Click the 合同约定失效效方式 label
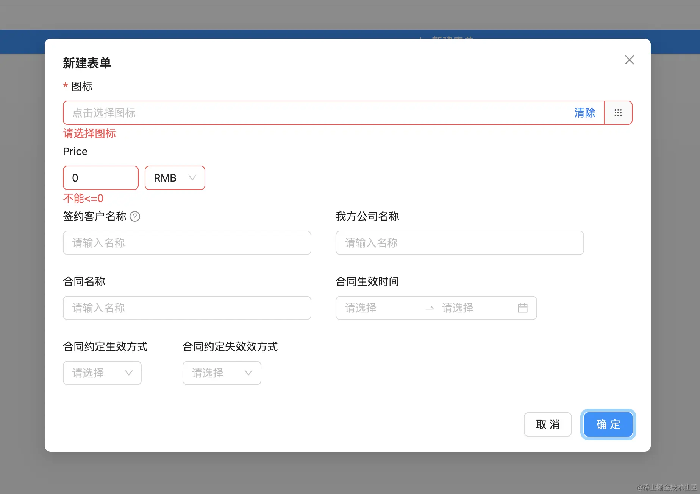The width and height of the screenshot is (700, 494). click(x=230, y=346)
